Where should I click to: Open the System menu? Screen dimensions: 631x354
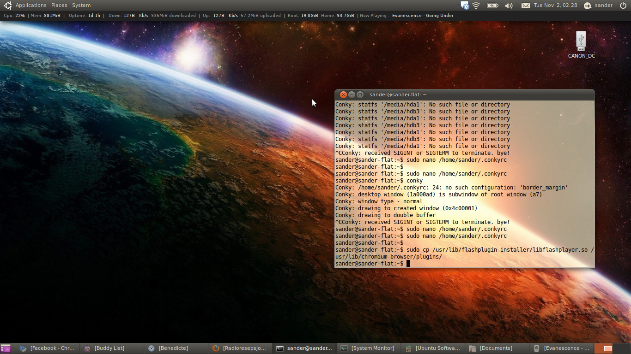click(81, 6)
